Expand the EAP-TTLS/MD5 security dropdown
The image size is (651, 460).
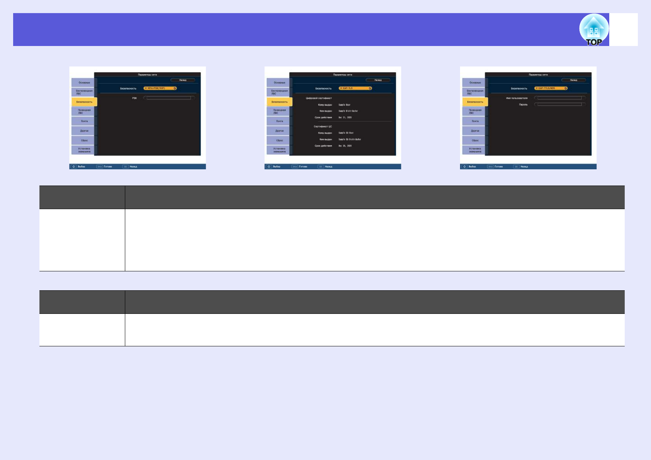[x=550, y=88]
